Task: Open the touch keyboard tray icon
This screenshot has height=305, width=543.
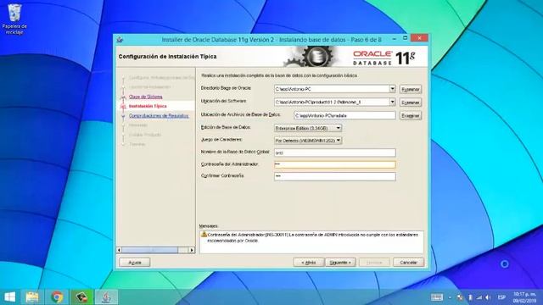Action: click(x=437, y=297)
